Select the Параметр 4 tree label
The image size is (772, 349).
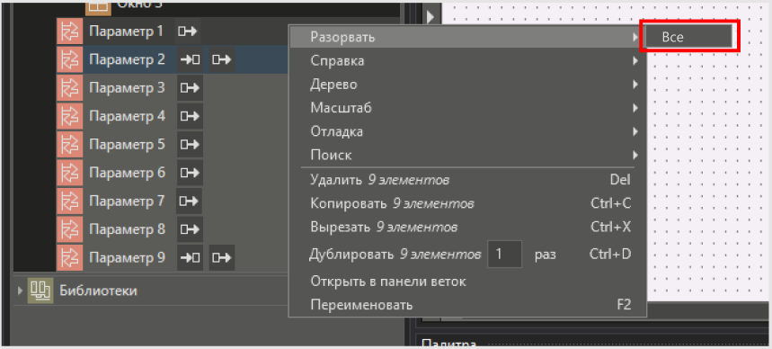(x=127, y=116)
